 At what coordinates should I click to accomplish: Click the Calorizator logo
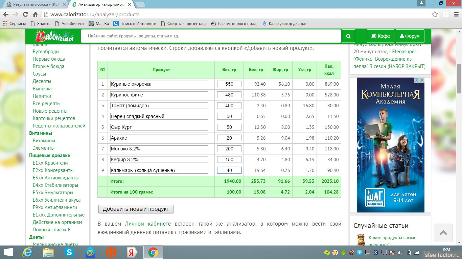54,36
